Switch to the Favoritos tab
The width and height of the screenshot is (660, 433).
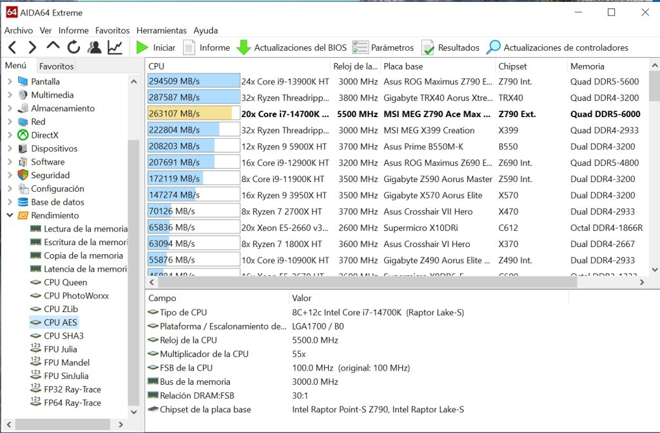(57, 66)
